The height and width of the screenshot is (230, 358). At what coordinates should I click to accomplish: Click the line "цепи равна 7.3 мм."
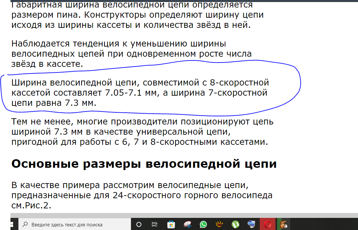54,103
